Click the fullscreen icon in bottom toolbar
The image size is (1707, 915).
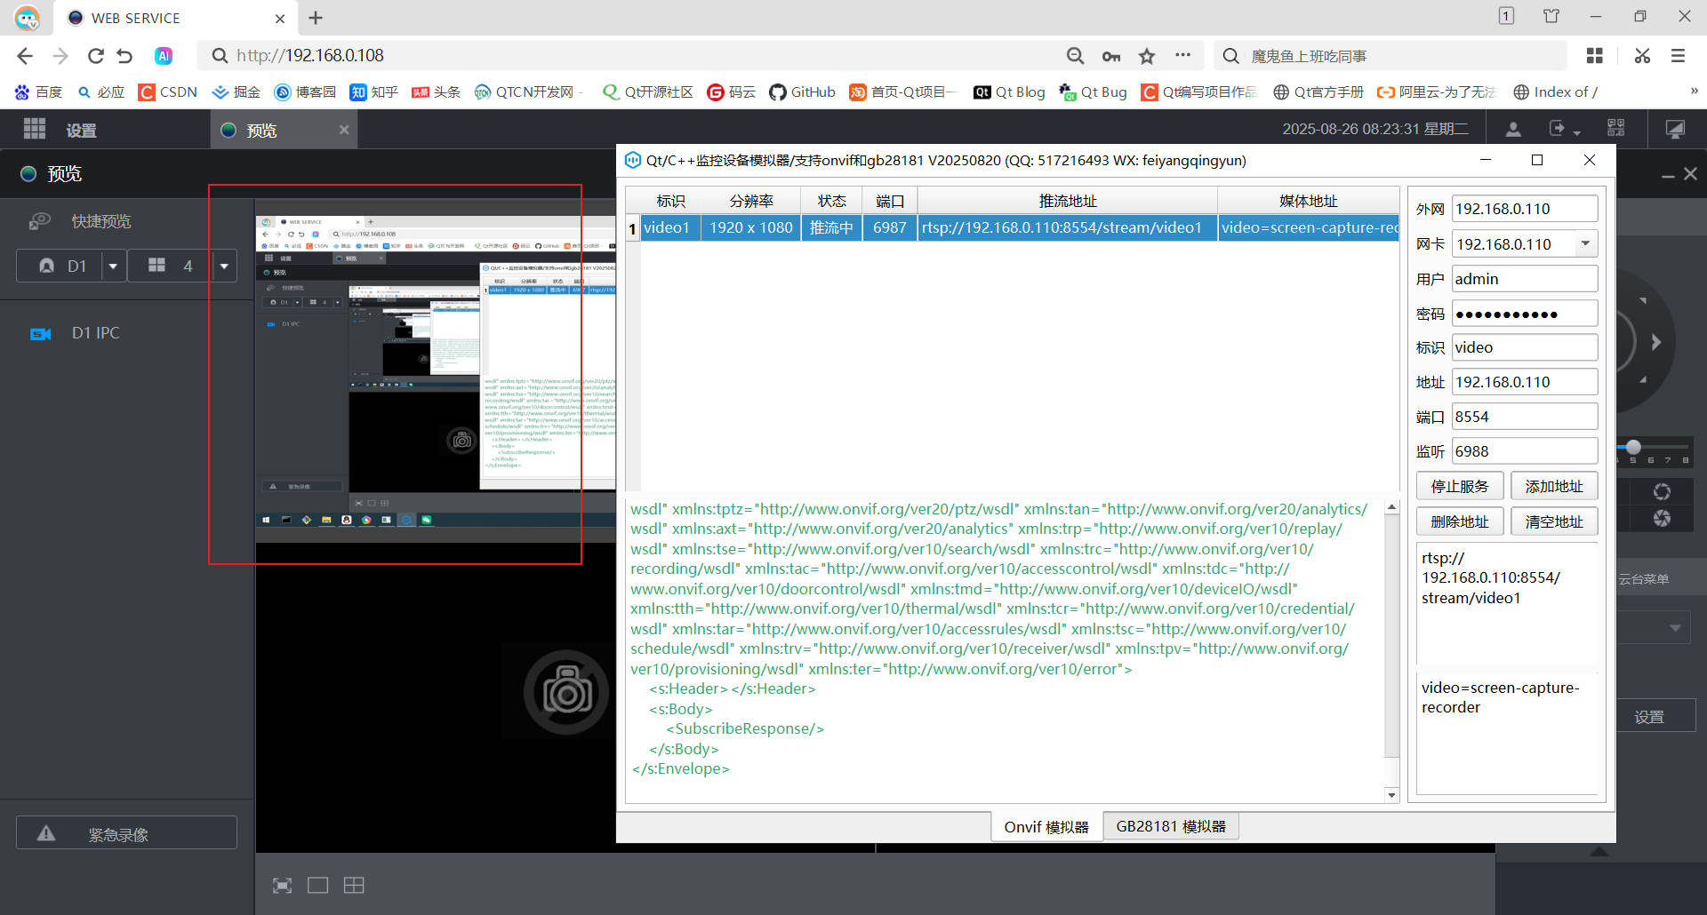[x=282, y=885]
